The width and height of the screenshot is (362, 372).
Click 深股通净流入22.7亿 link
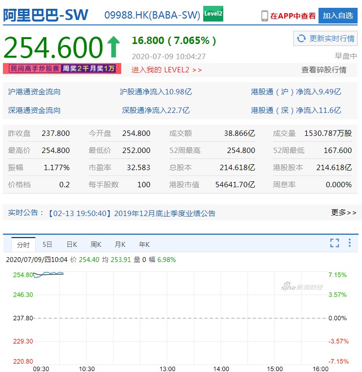pyautogui.click(x=155, y=110)
